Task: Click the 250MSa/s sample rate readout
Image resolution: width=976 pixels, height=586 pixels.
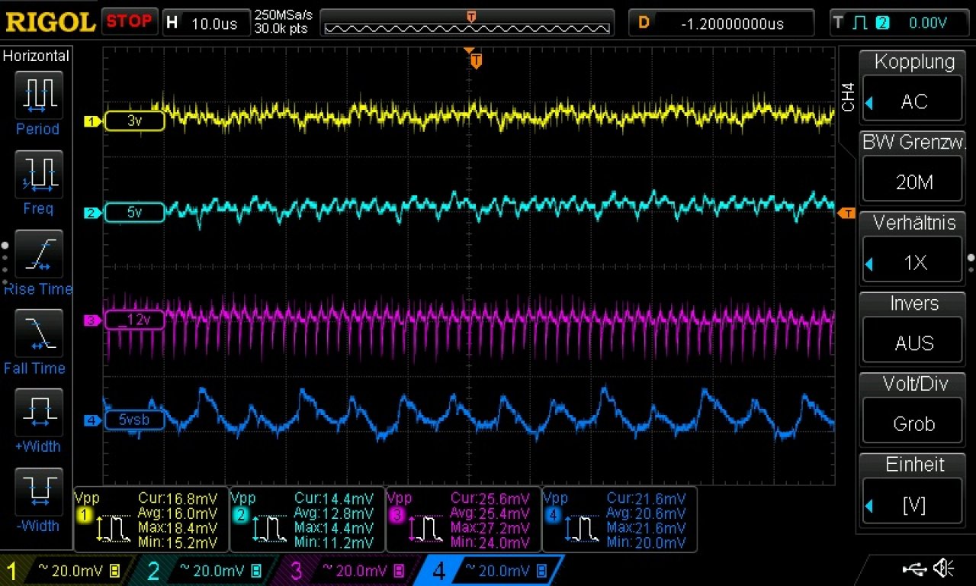Action: 284,16
